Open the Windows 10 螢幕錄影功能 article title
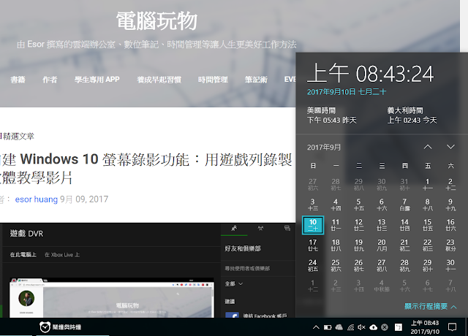Screen dimensions: 468x336 (x=146, y=169)
